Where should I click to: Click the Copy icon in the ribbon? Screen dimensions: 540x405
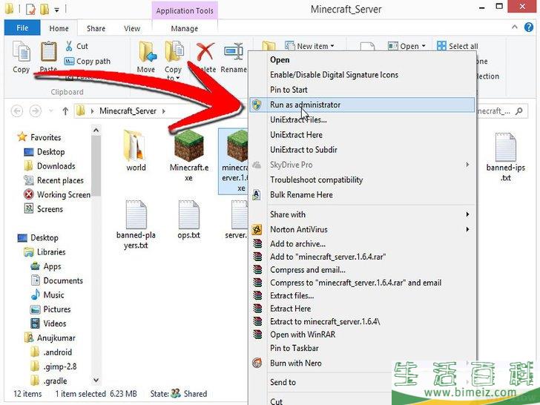[21, 52]
